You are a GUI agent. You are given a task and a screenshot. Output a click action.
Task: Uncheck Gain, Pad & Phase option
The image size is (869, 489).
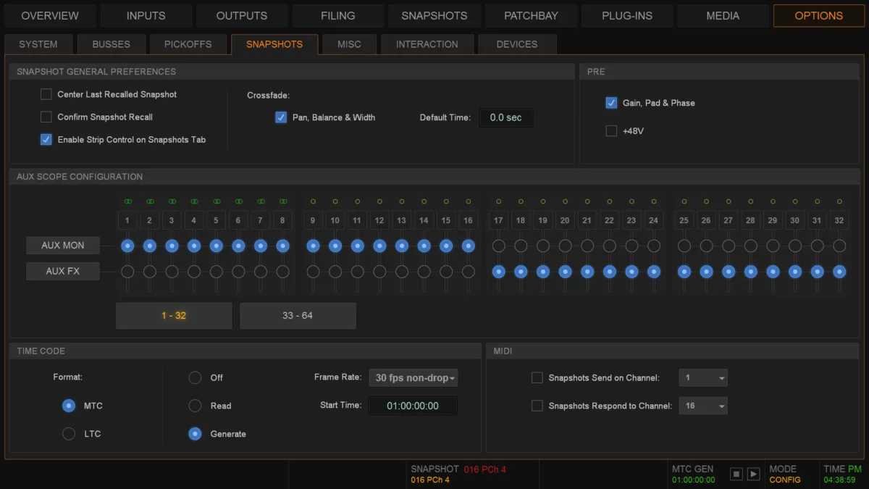611,103
